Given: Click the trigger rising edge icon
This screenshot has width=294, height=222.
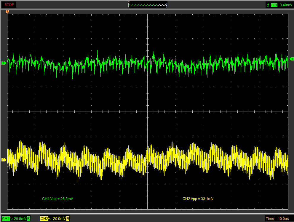Looking at the screenshot, I should coord(268,5).
